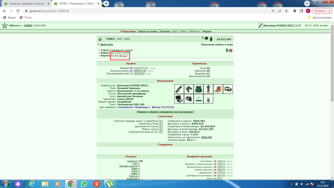The width and height of the screenshot is (334, 188).
Task: Open the dog tag Жетон thumbnail
Action: (208, 99)
